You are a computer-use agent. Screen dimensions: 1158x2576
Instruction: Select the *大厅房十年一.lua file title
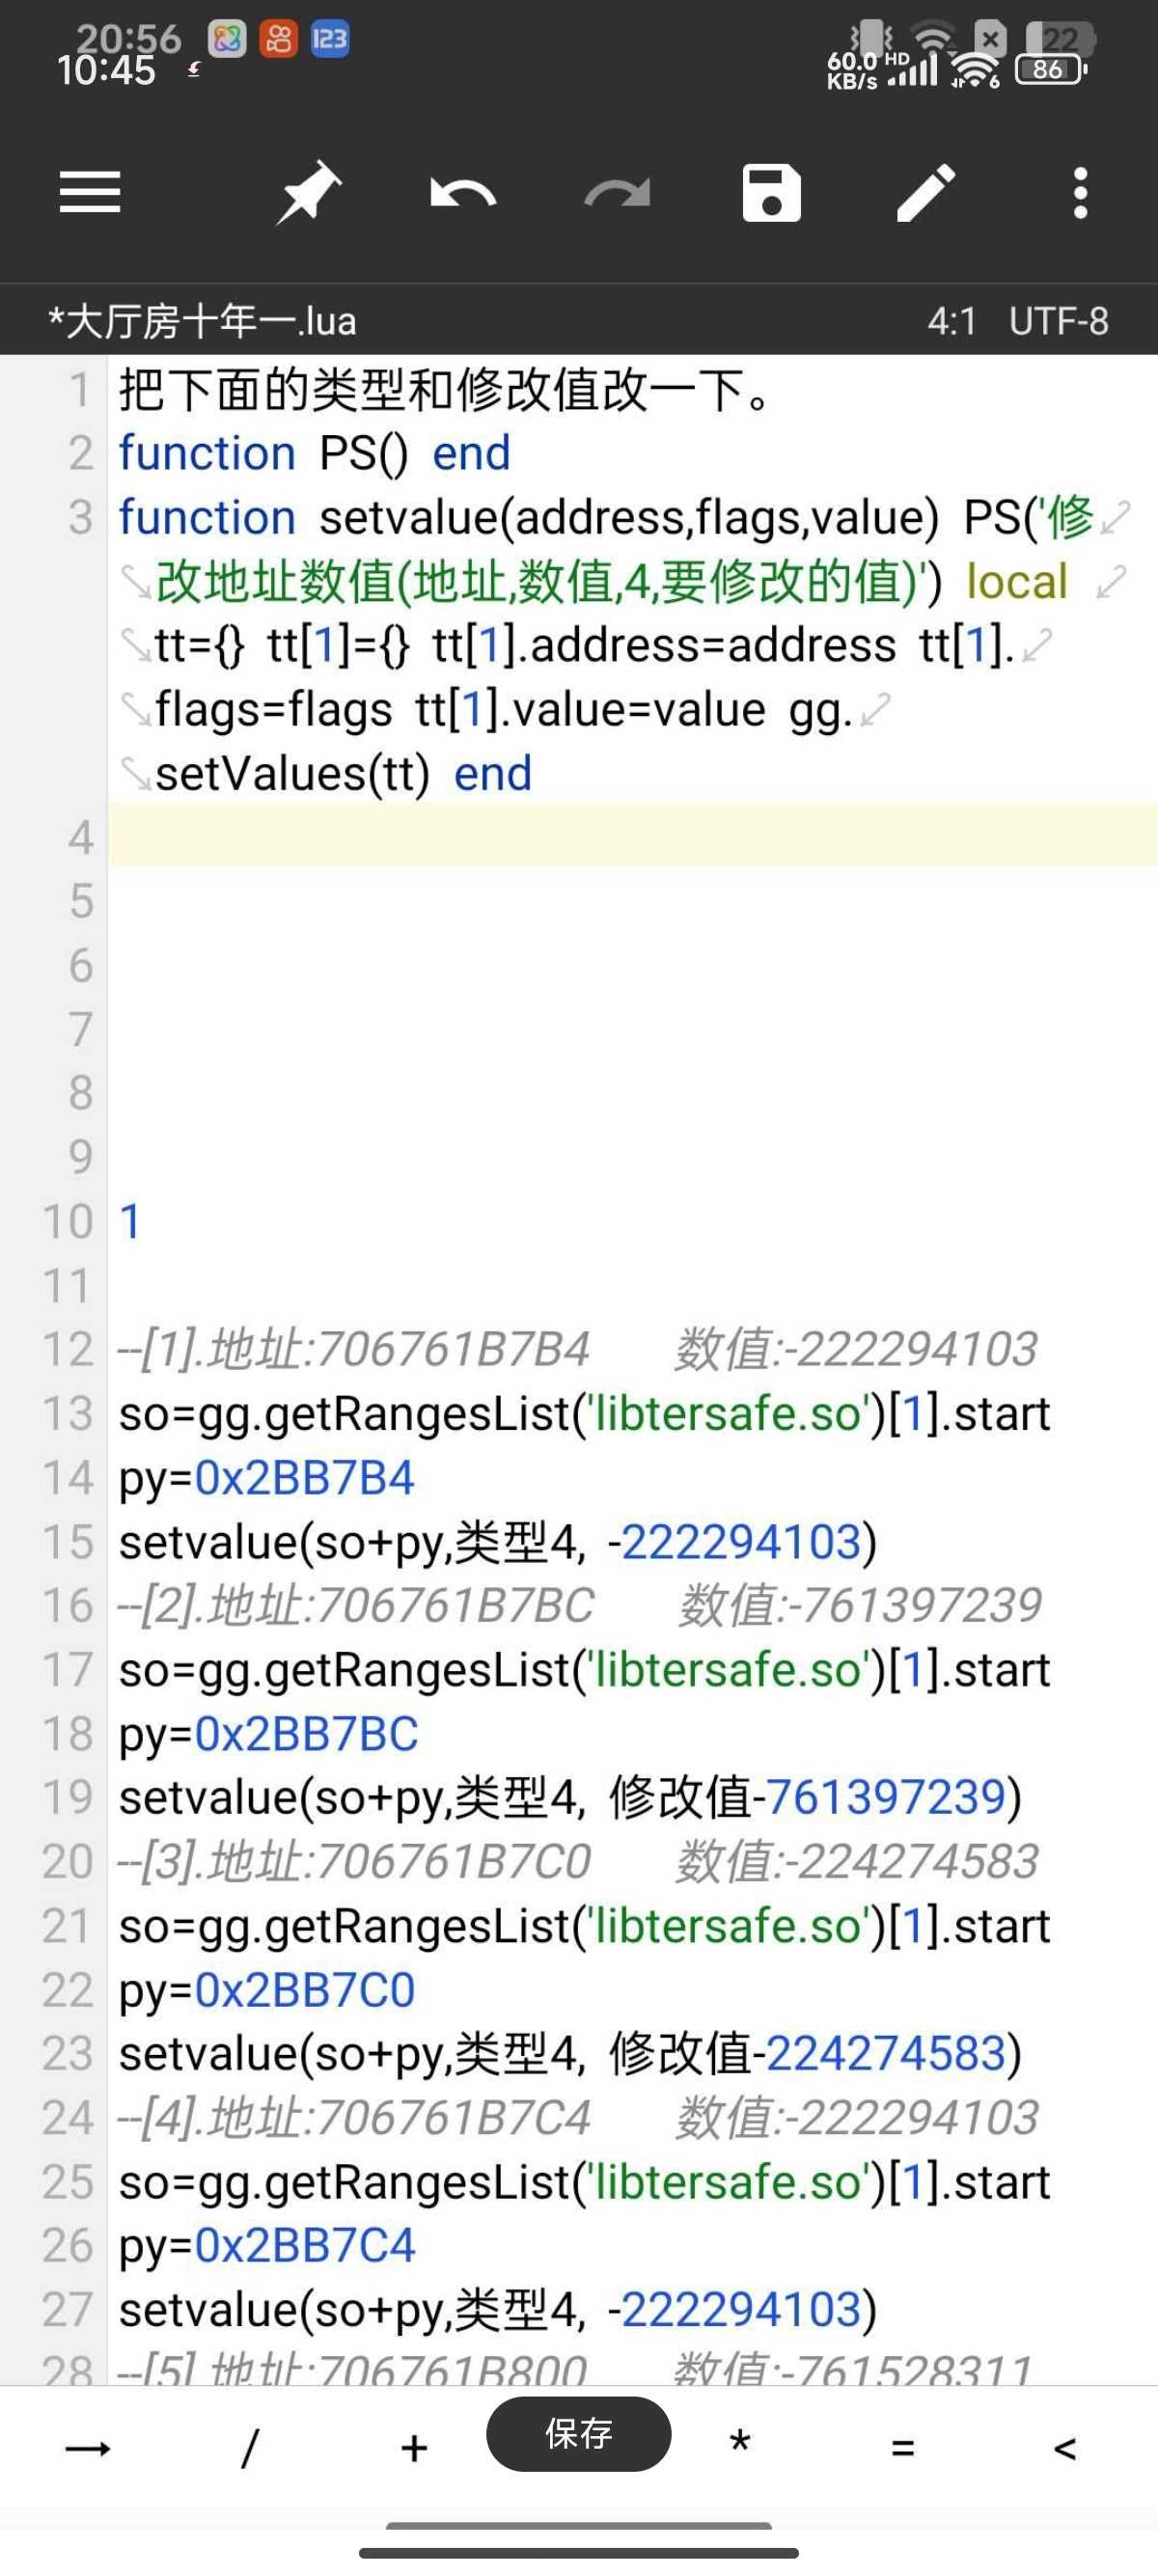click(202, 321)
